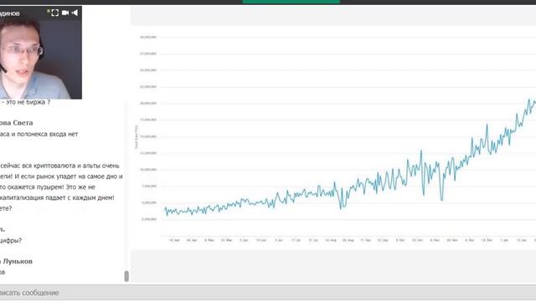This screenshot has width=536, height=301.
Task: Click the chart line's sharp dip near November
Action: click(441, 199)
